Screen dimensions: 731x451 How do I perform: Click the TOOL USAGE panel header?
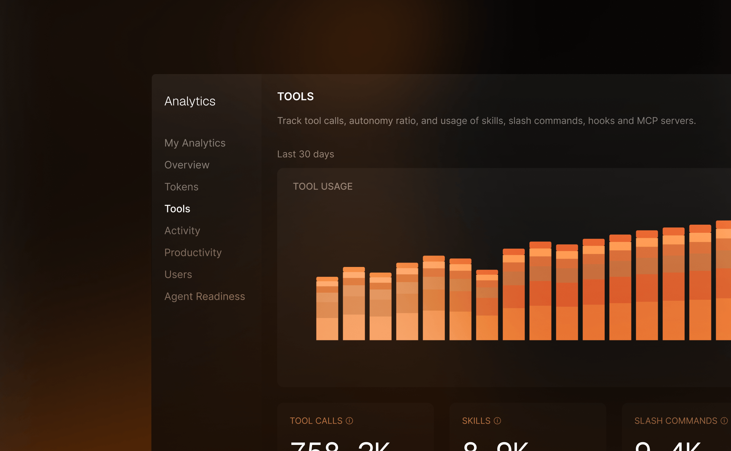pos(322,186)
